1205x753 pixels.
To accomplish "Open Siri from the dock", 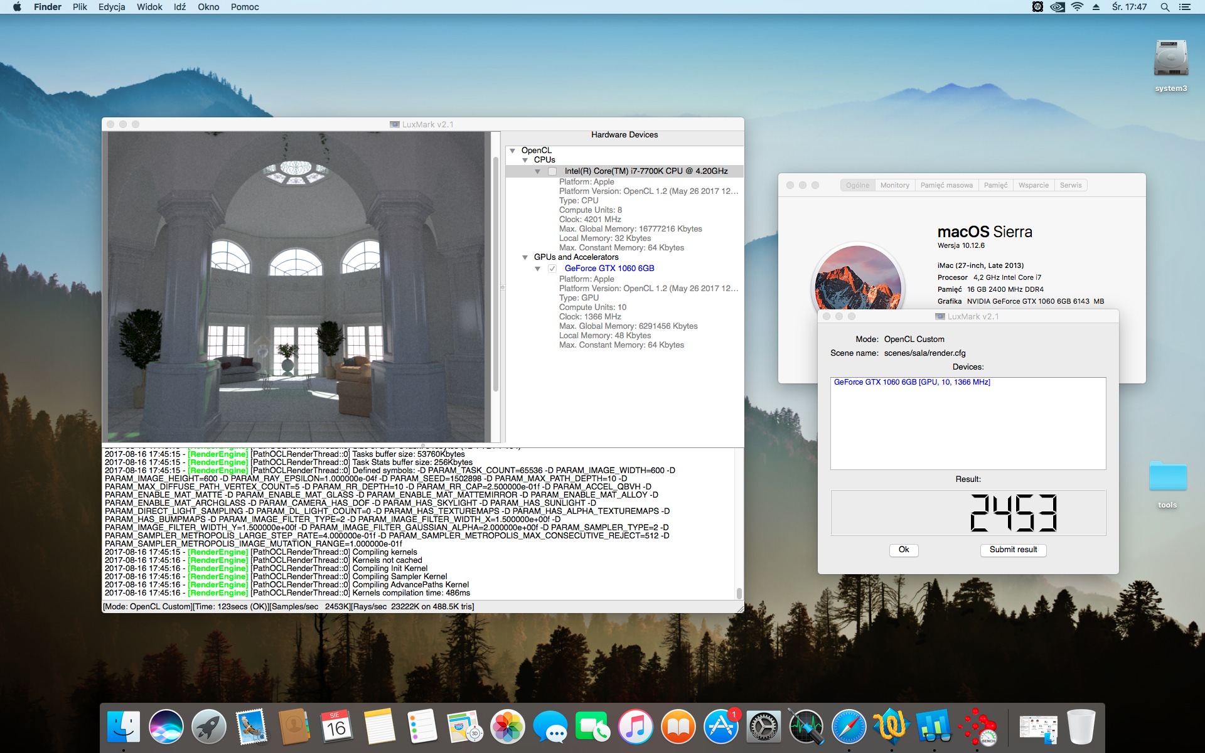I will point(166,727).
